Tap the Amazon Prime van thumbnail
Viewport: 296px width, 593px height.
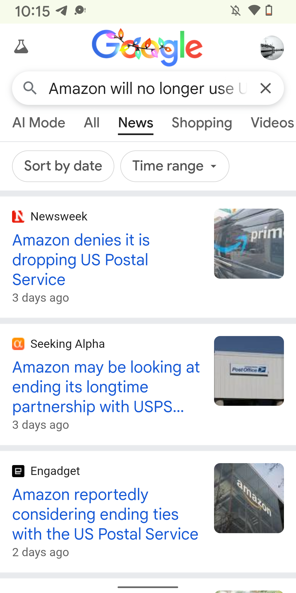click(249, 244)
